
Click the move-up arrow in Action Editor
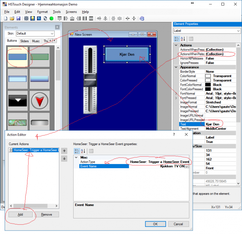tap(64, 151)
